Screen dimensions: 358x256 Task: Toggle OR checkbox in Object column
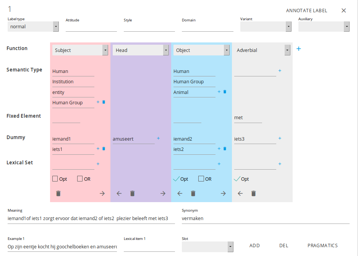(x=201, y=179)
